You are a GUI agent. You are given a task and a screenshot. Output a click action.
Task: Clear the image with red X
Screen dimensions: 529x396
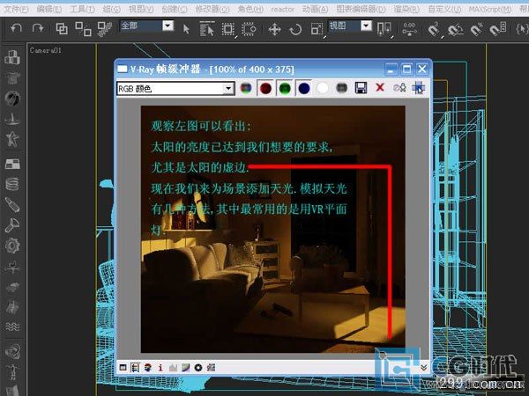point(380,88)
